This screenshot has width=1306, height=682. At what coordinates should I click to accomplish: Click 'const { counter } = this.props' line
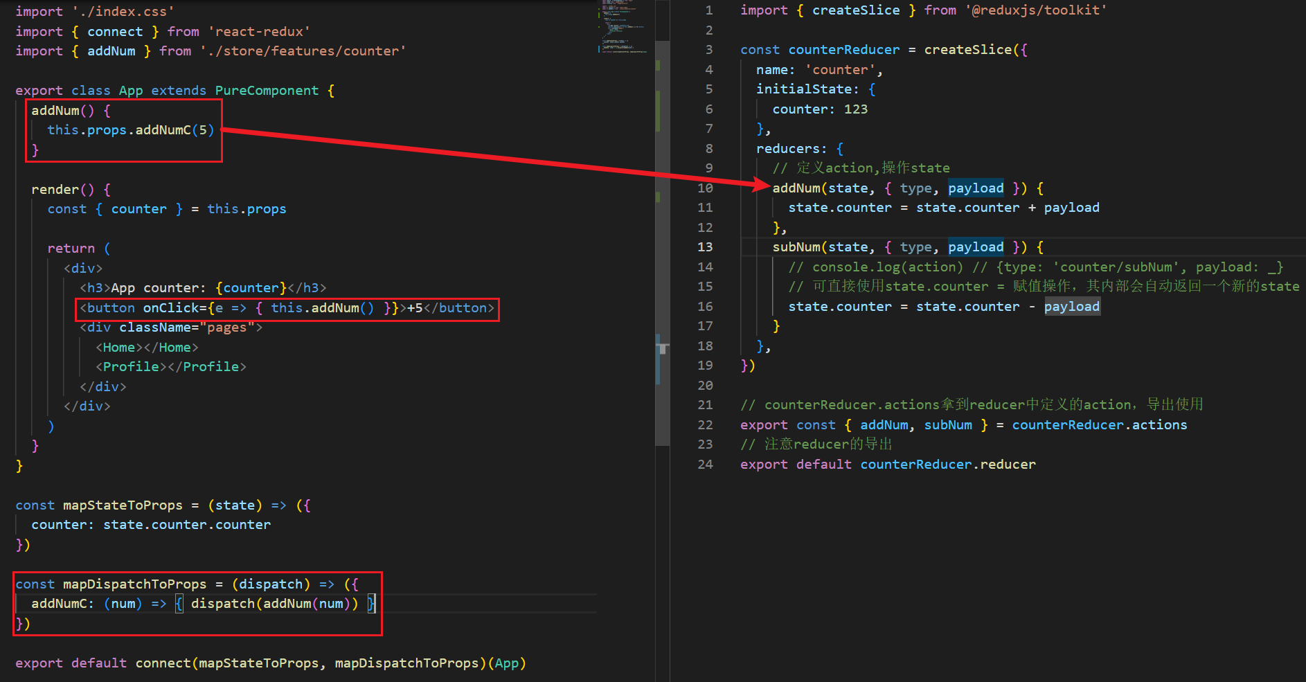point(167,209)
